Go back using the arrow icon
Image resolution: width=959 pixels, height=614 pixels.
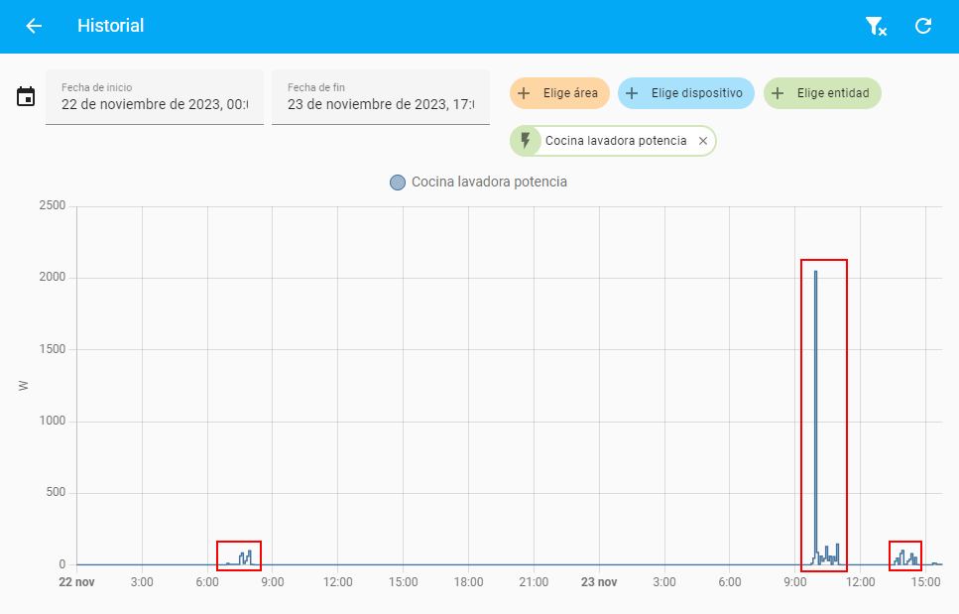pyautogui.click(x=34, y=26)
